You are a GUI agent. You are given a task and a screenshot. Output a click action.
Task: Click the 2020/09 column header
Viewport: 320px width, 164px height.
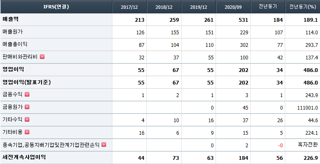click(233, 7)
